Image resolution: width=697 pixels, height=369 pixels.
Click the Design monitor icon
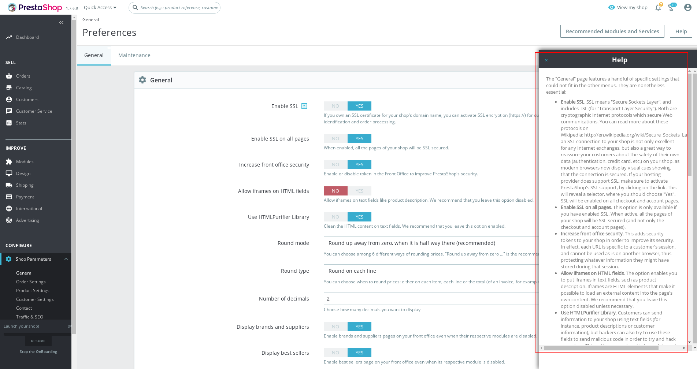point(9,174)
